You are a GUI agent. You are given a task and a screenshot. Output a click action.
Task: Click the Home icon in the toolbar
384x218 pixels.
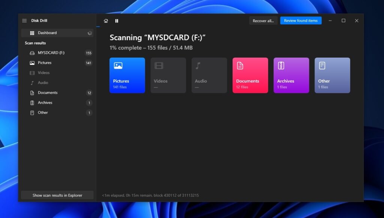pyautogui.click(x=106, y=21)
